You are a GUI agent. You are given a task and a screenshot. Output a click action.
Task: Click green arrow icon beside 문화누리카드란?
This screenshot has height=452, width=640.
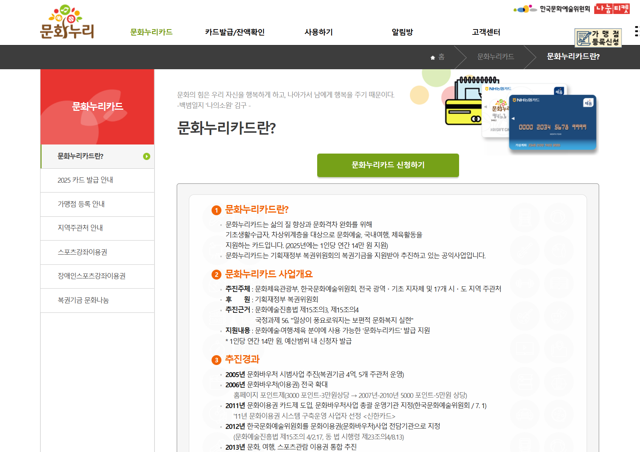[x=146, y=156]
